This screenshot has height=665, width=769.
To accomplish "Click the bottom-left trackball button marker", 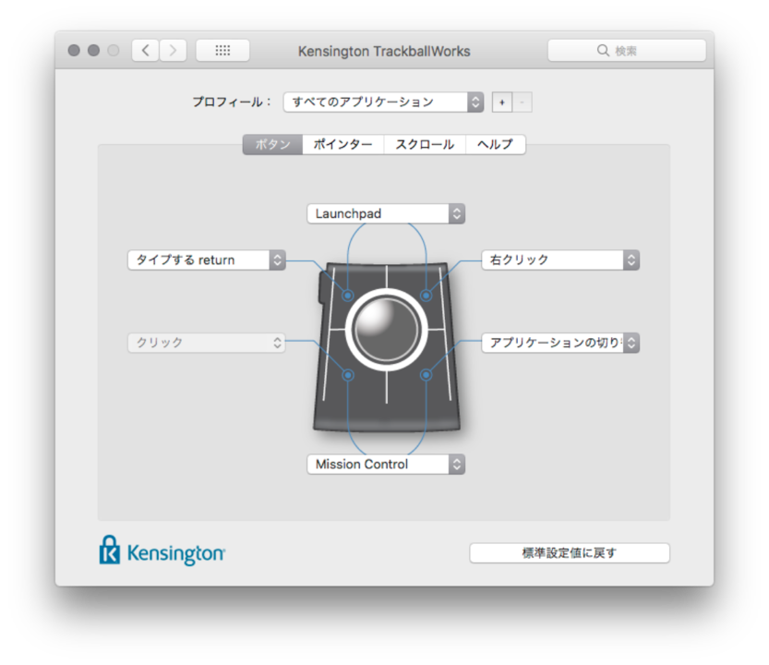I will (348, 375).
